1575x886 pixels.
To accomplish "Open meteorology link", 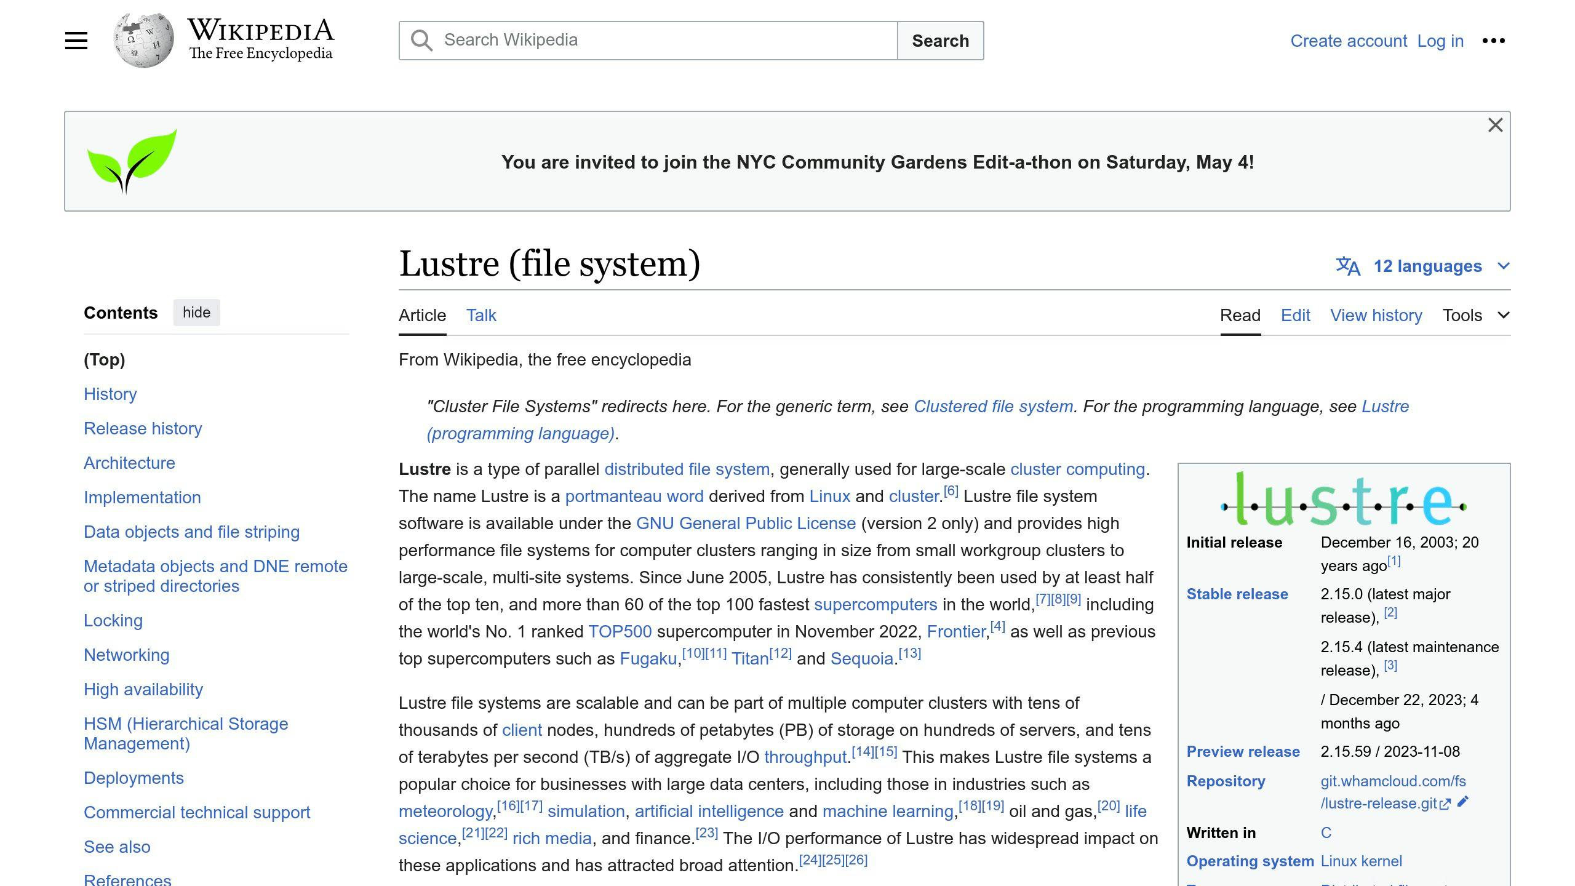I will point(445,811).
